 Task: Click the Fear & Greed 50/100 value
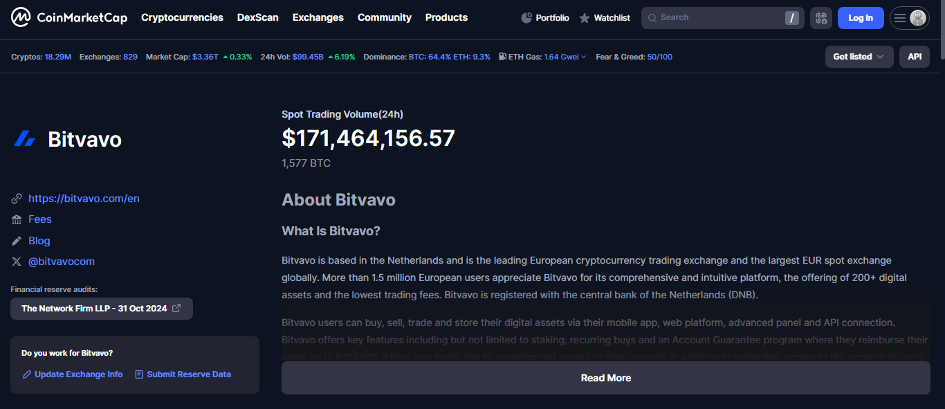659,57
